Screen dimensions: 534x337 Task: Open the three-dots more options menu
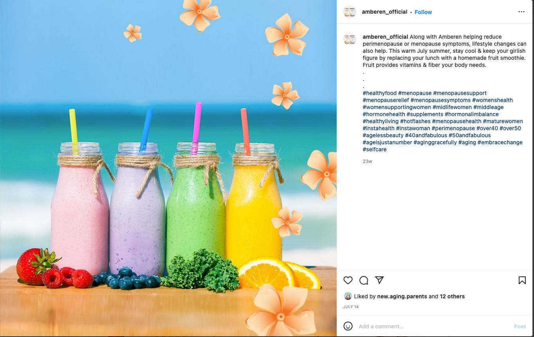coord(521,12)
